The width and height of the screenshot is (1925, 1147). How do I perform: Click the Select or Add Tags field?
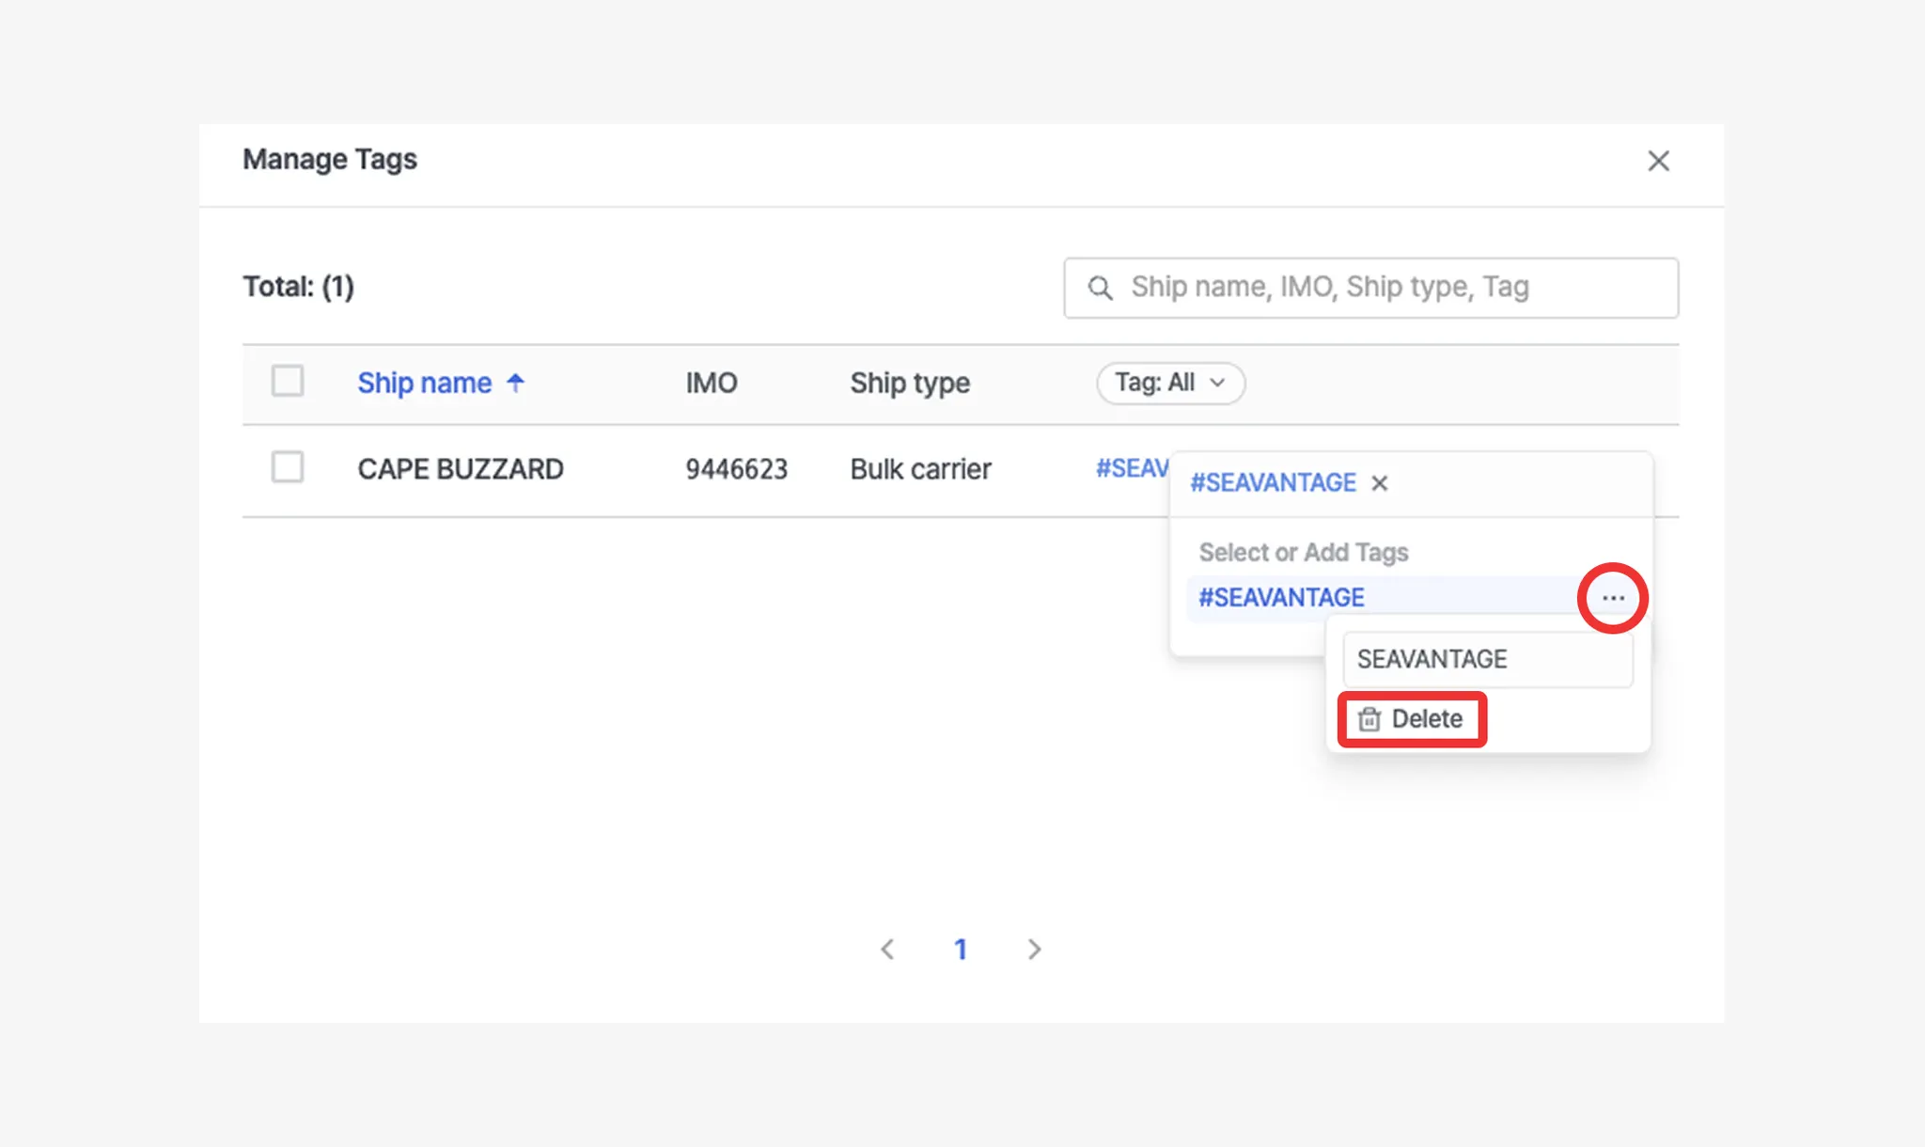point(1304,552)
